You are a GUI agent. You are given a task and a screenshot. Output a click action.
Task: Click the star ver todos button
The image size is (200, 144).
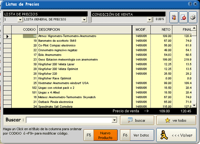176,120
